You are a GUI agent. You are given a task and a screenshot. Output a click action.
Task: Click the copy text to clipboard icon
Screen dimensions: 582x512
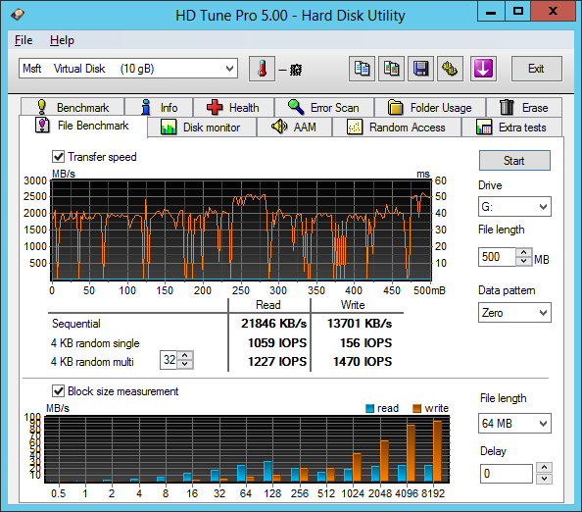[x=362, y=69]
